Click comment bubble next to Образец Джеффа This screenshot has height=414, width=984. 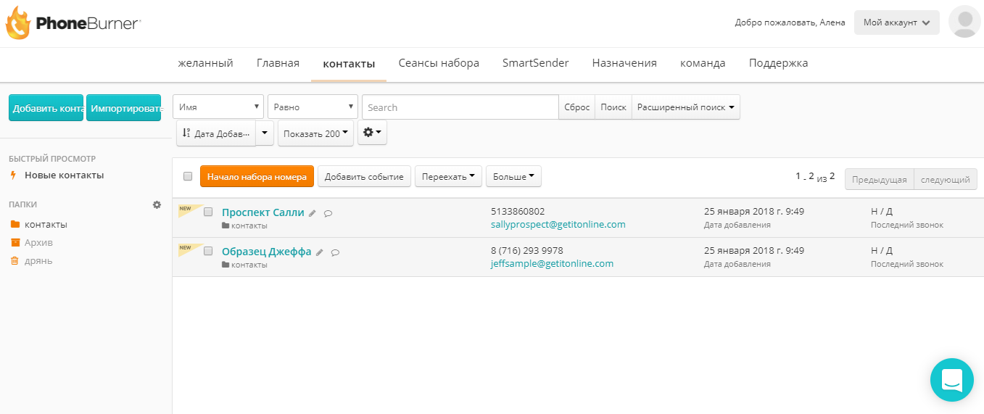click(x=335, y=252)
